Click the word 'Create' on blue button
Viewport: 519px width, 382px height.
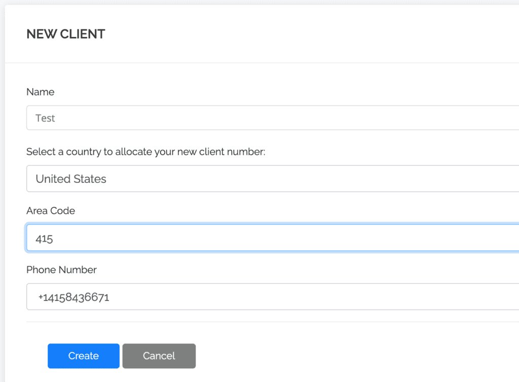click(x=84, y=356)
